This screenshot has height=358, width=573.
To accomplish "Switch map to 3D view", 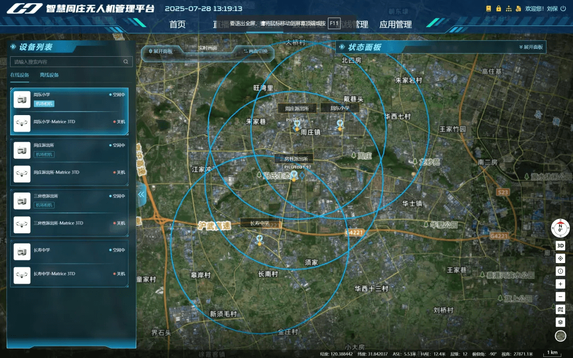I will click(560, 246).
